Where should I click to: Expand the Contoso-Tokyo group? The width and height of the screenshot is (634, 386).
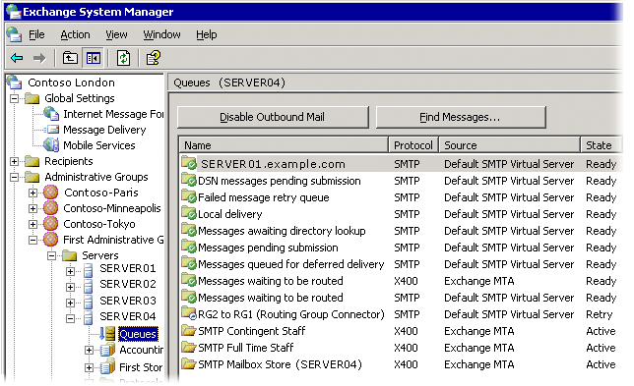tap(32, 224)
